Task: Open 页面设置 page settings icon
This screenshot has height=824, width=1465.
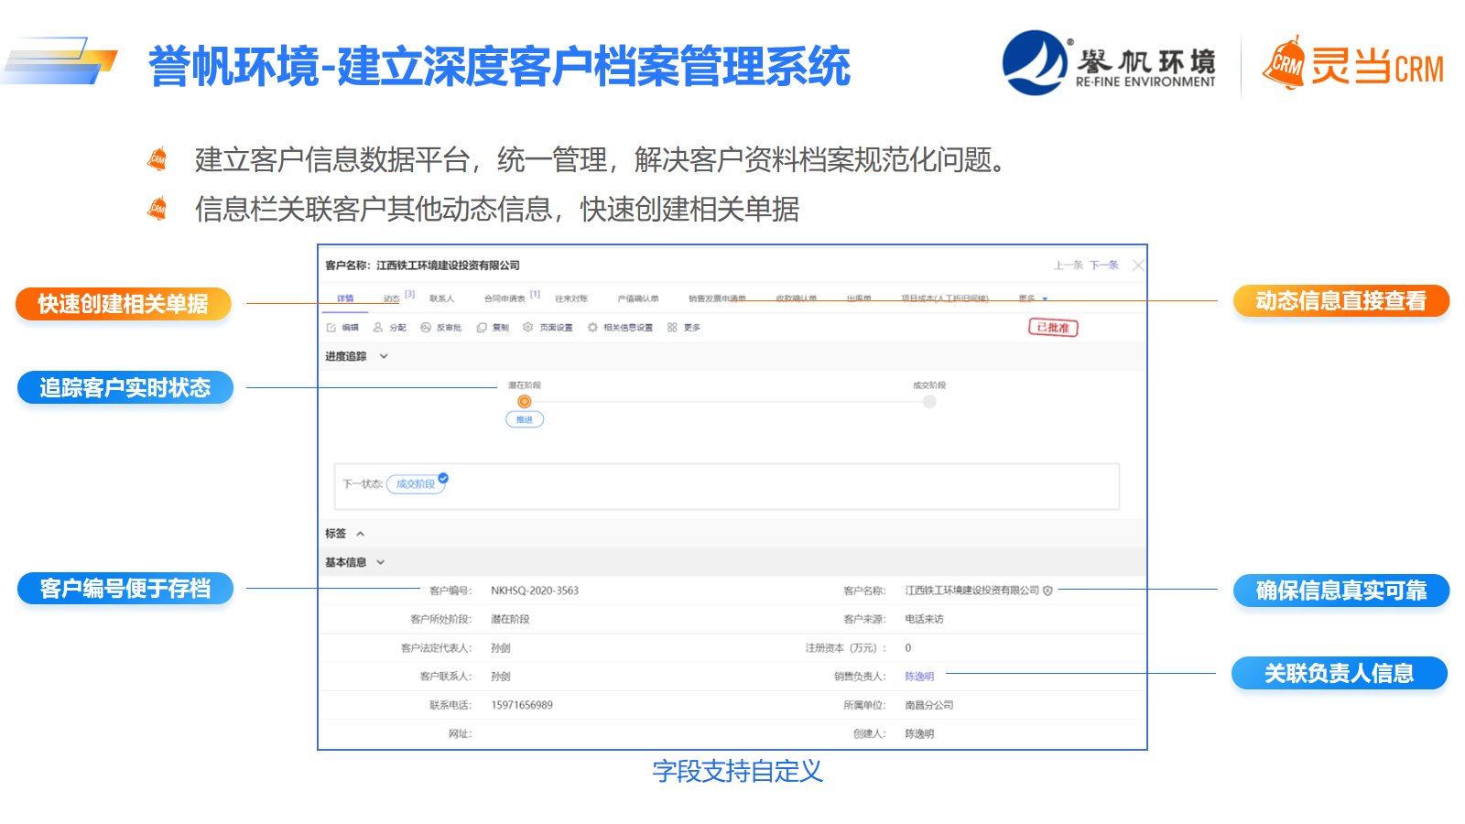Action: pos(528,328)
